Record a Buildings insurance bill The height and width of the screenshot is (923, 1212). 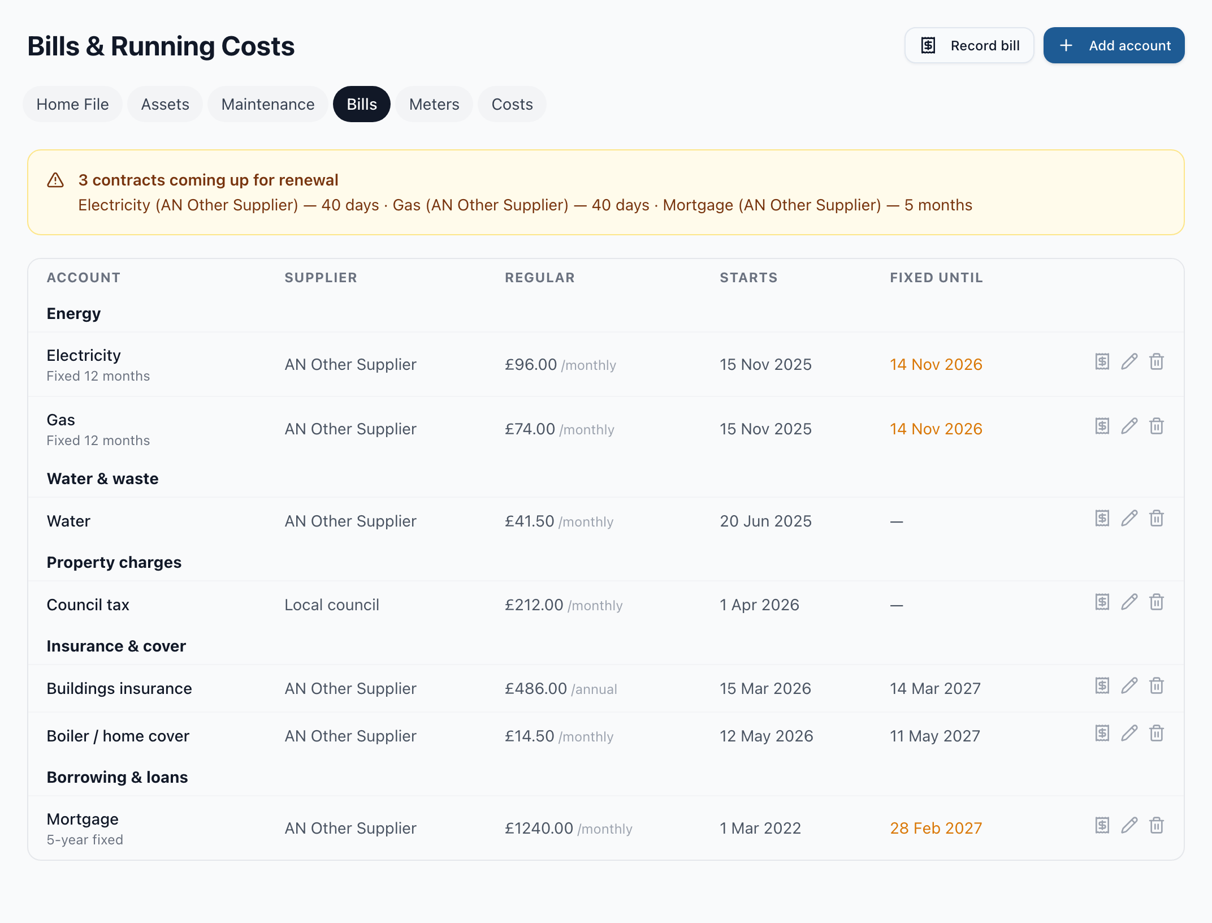point(1102,686)
